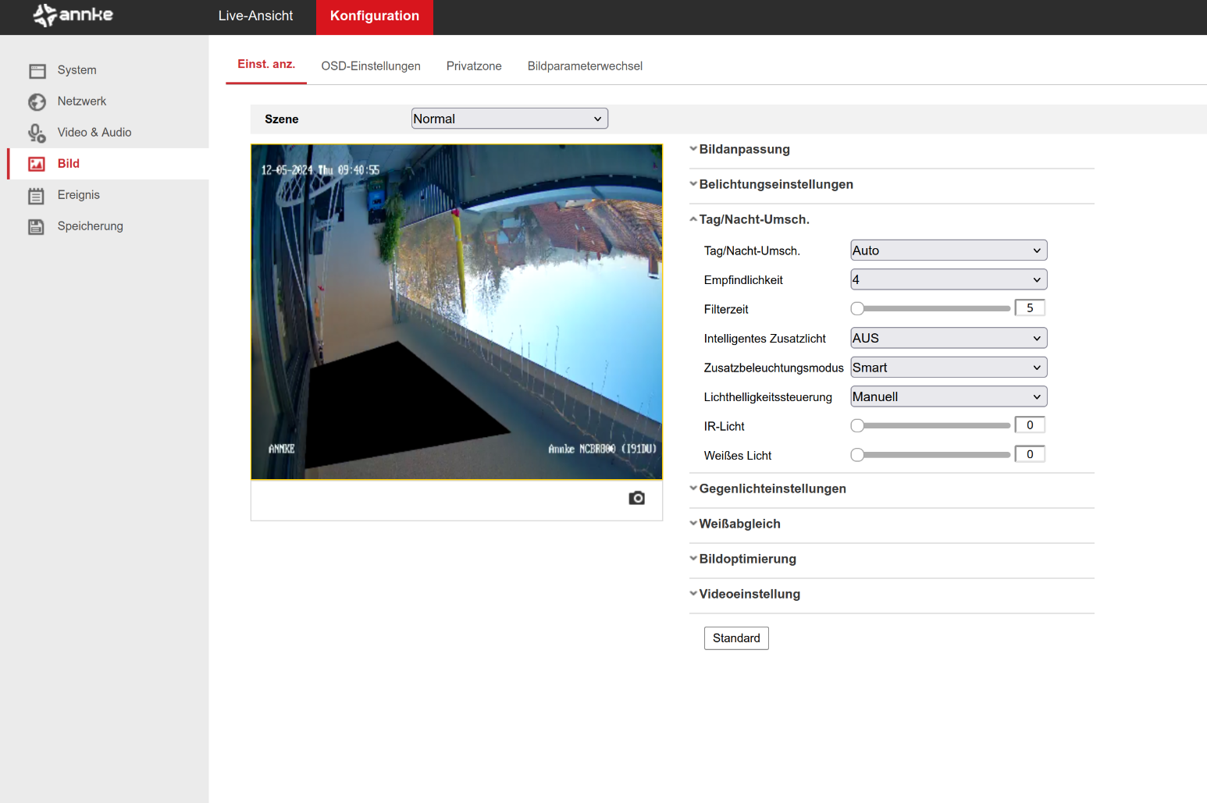Click the Standard button
The image size is (1207, 803).
click(x=735, y=638)
